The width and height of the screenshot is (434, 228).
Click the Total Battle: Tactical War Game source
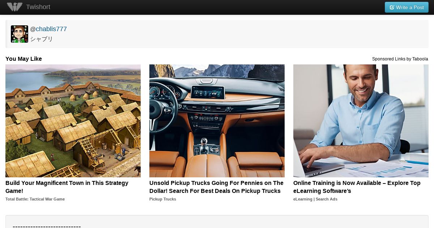(35, 199)
